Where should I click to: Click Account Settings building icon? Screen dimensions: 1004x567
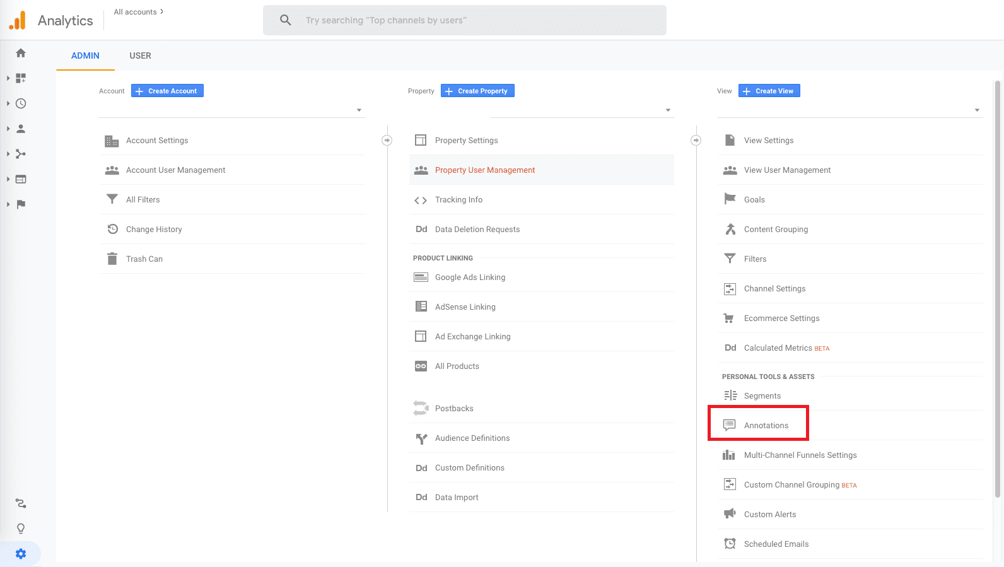coord(112,141)
